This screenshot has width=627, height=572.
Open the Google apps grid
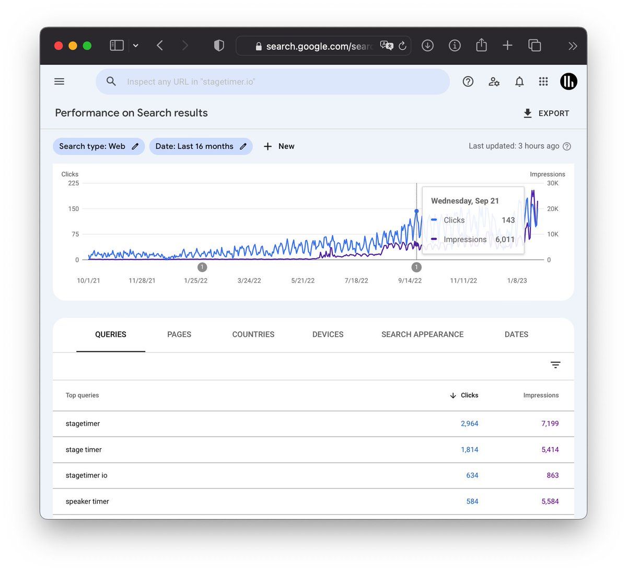[543, 81]
